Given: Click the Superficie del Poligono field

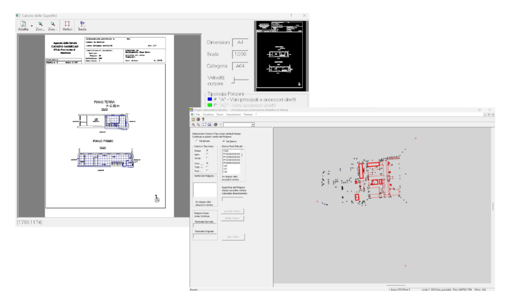Looking at the screenshot, I should (233, 199).
